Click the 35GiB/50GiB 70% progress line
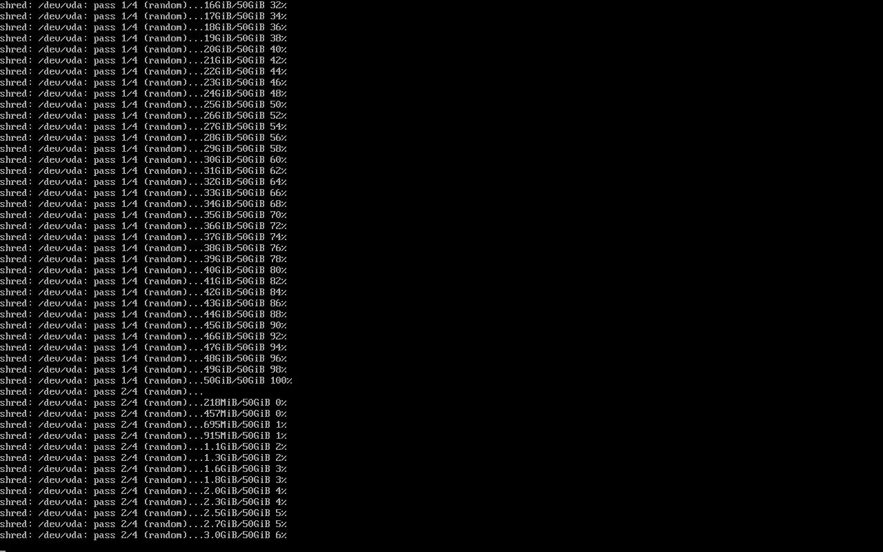This screenshot has width=883, height=552. point(143,215)
